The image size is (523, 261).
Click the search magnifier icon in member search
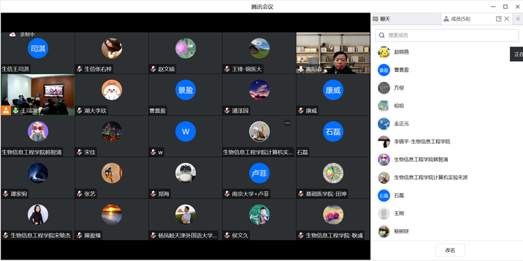click(382, 35)
